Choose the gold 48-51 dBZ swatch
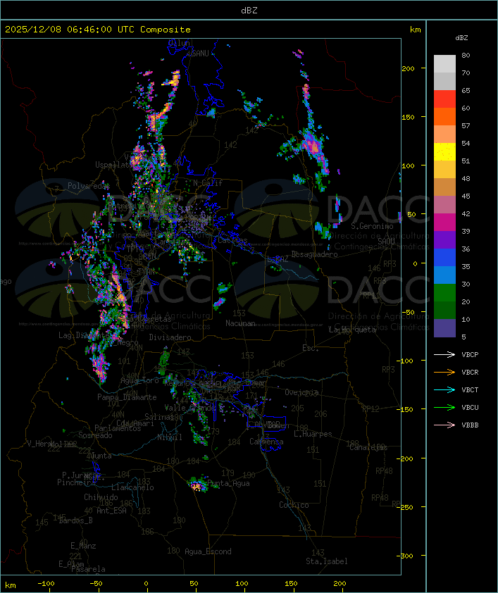Image resolution: width=498 pixels, height=593 pixels. 444,170
